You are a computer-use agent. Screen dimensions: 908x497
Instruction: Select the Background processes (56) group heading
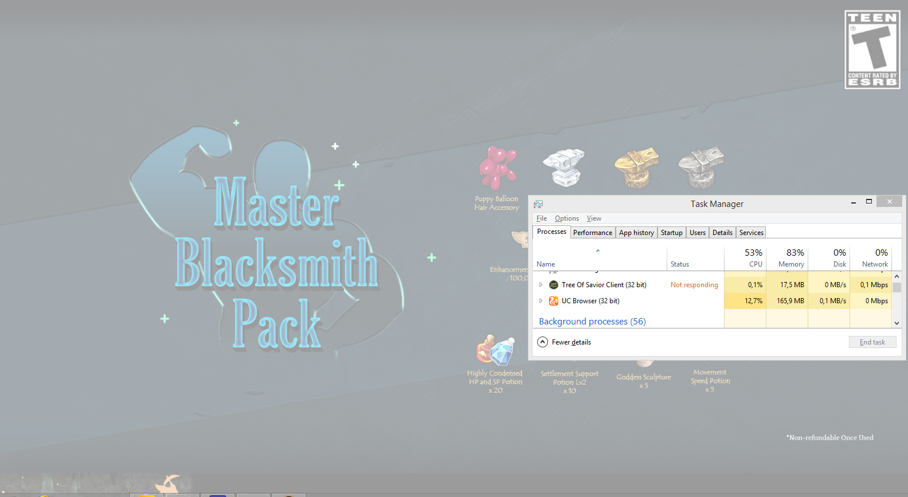pos(592,322)
